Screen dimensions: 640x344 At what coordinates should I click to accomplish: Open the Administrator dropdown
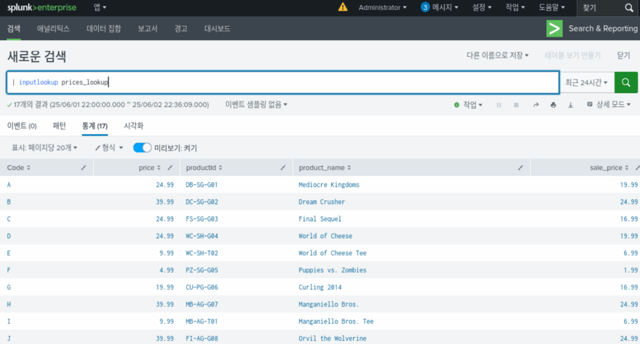click(382, 8)
